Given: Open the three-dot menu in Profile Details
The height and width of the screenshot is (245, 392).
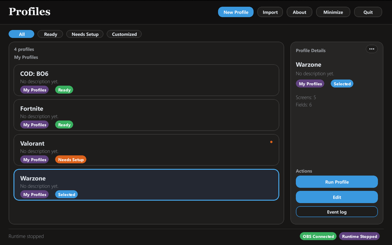Looking at the screenshot, I should point(372,49).
